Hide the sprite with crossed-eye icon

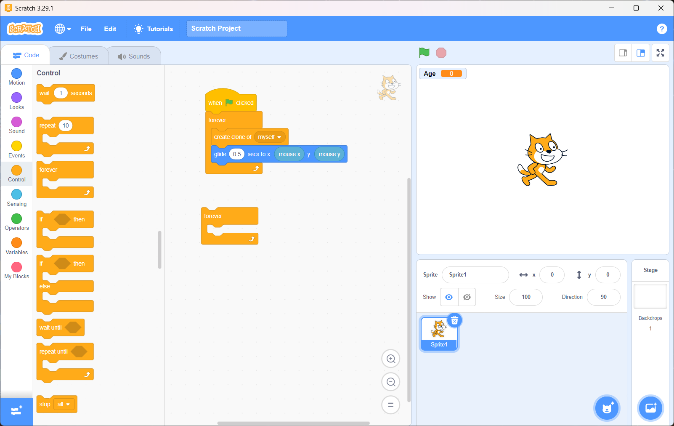467,297
